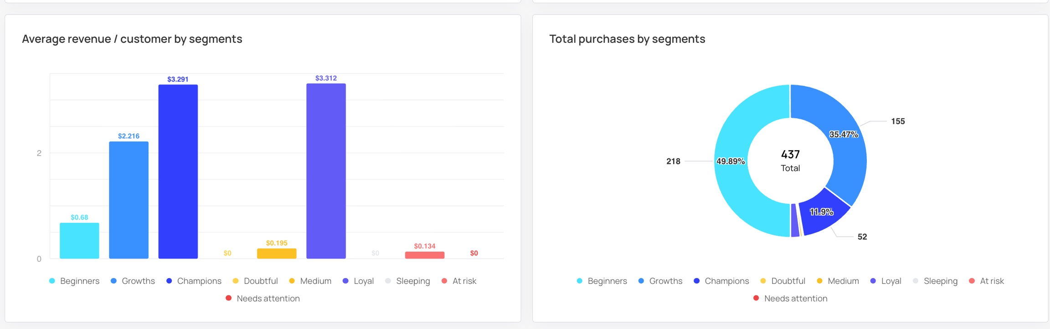
Task: Hide Growths segment via donut chart legend
Action: pos(661,281)
